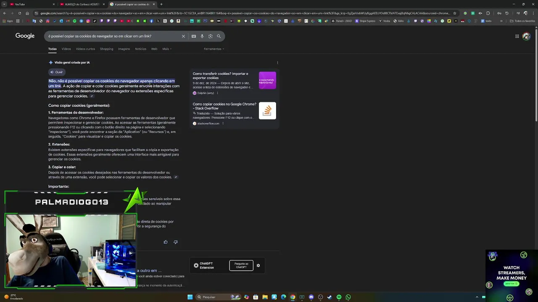Show hidden system tray icons
The width and height of the screenshot is (538, 302).
coord(477,297)
